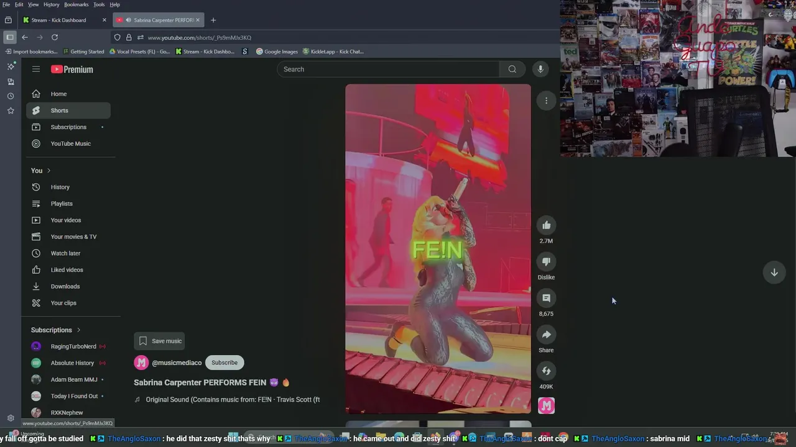Open watch History

coord(68,187)
